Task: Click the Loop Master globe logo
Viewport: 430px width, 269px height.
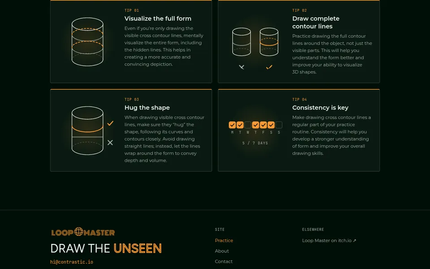Action: [83, 232]
